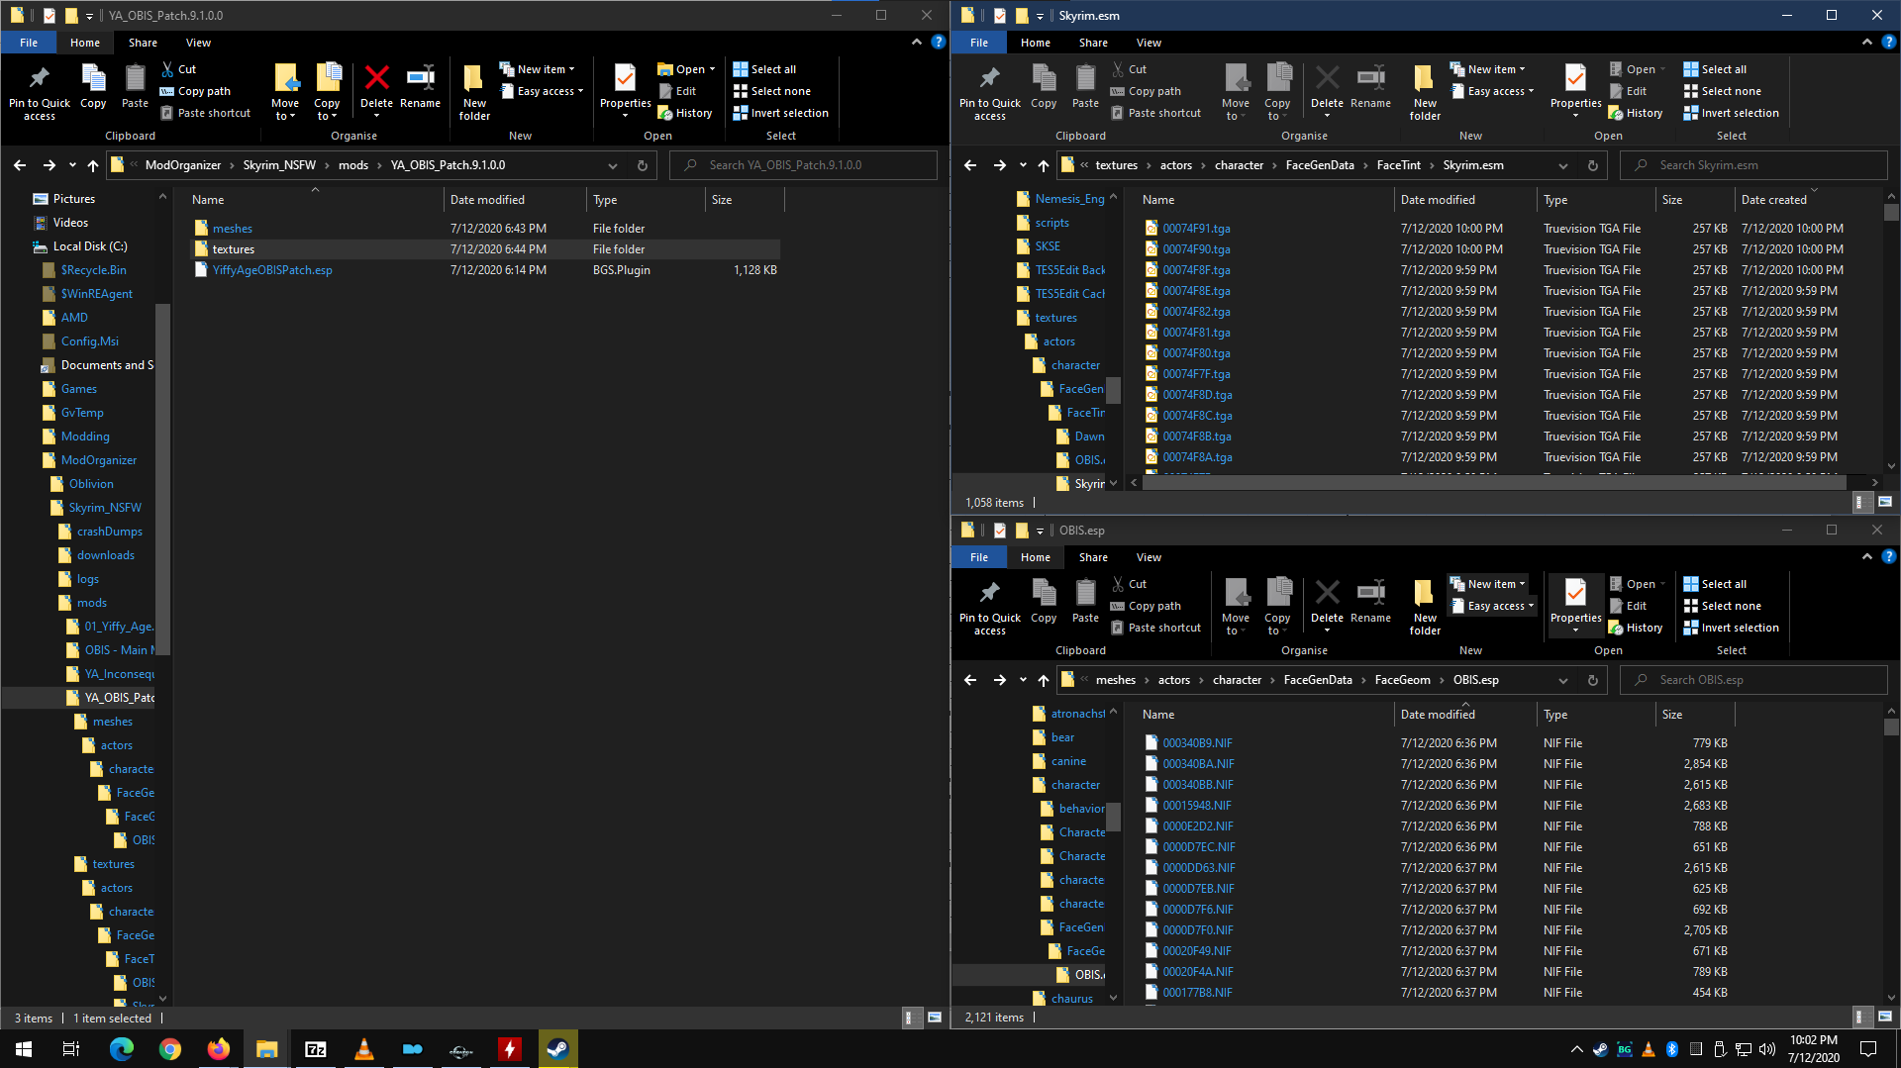Select 000340B9.NIF in OBIS.esp window
The image size is (1901, 1068).
click(x=1197, y=743)
